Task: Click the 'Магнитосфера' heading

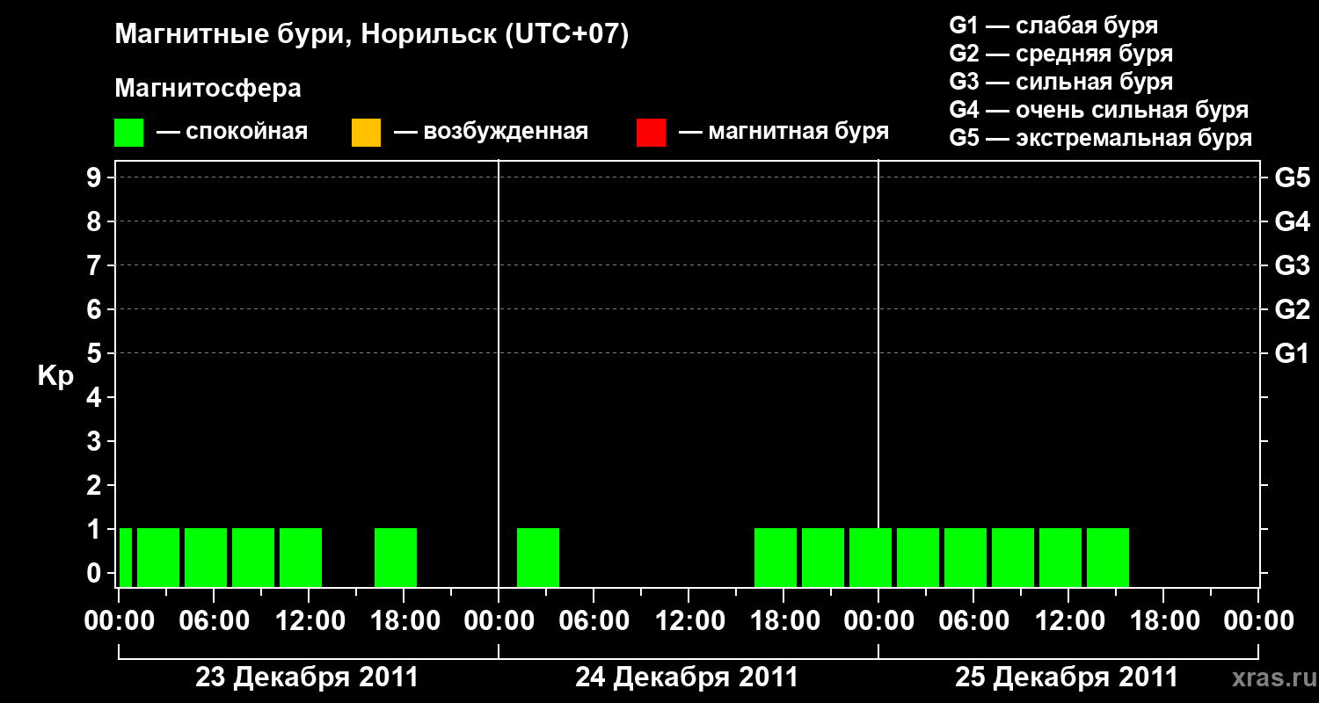Action: pos(208,89)
